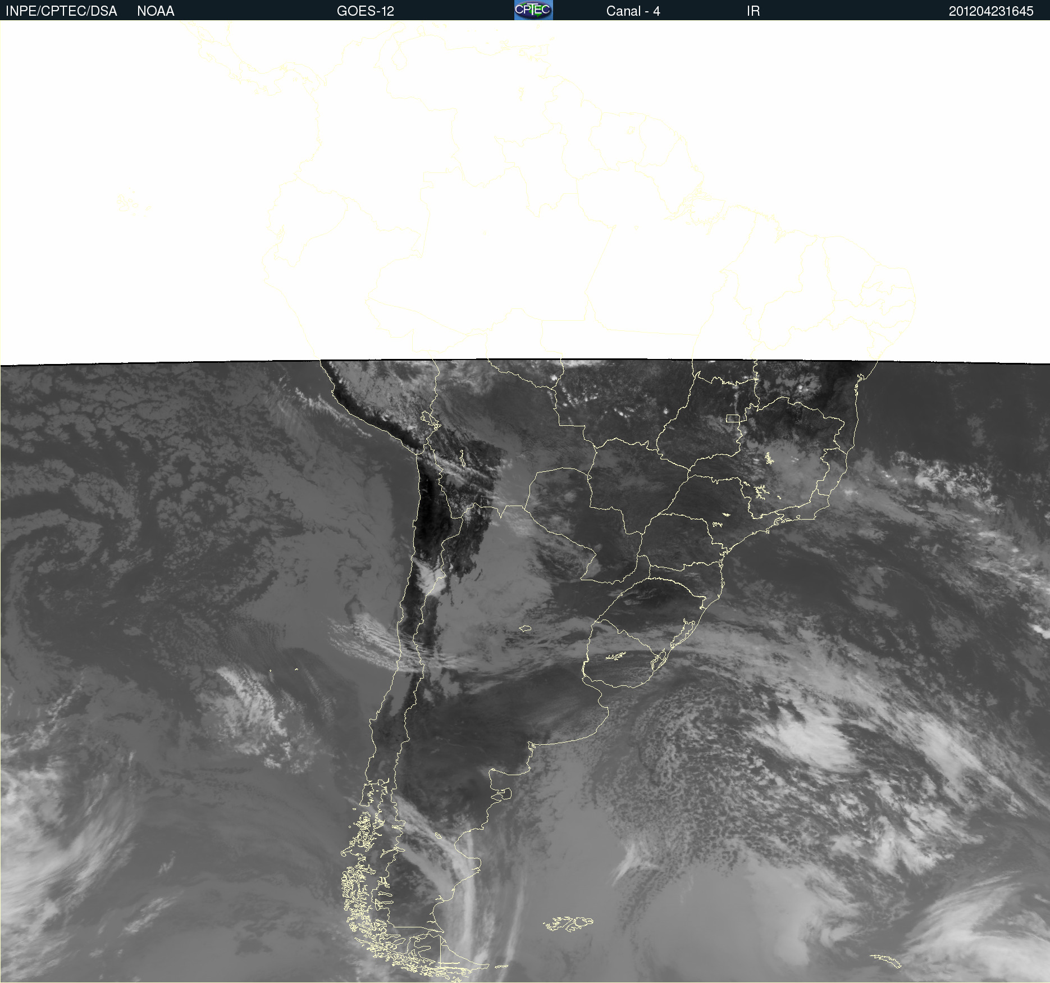Click the Brasília Federal District rectangle outline
1050x983 pixels.
pos(733,418)
